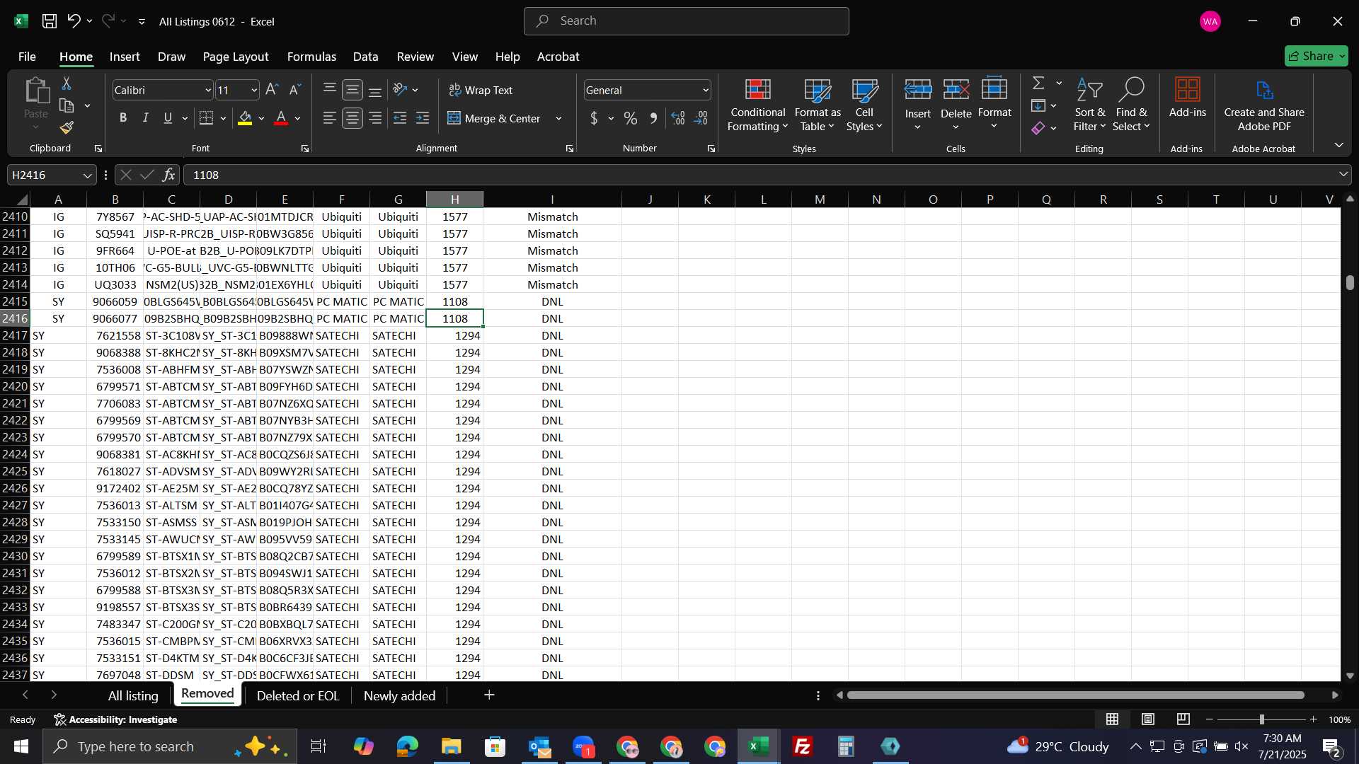Viewport: 1359px width, 764px height.
Task: Toggle Bold formatting
Action: pyautogui.click(x=123, y=118)
